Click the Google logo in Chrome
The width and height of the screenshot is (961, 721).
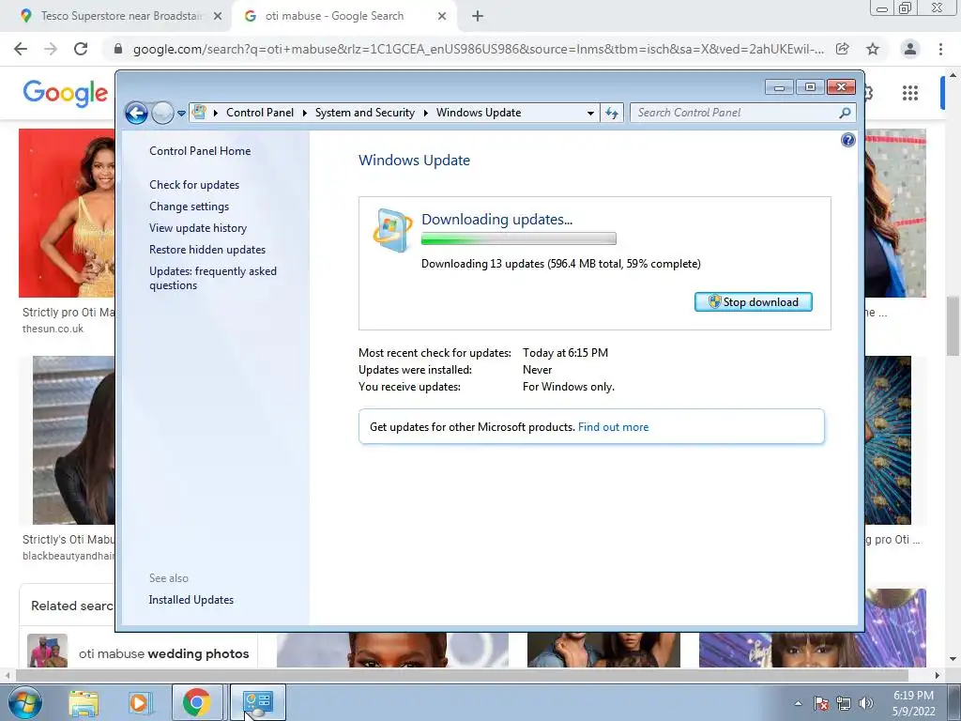[66, 93]
